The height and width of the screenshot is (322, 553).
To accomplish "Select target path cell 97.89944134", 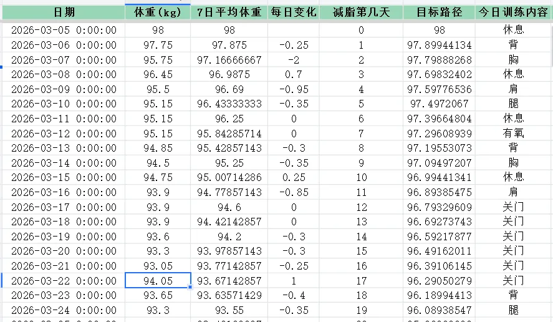I will pos(439,45).
